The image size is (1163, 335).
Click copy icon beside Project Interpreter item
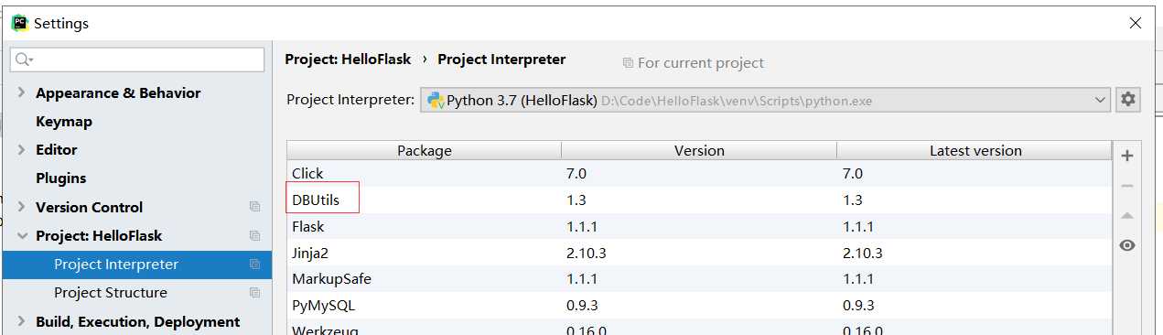254,265
